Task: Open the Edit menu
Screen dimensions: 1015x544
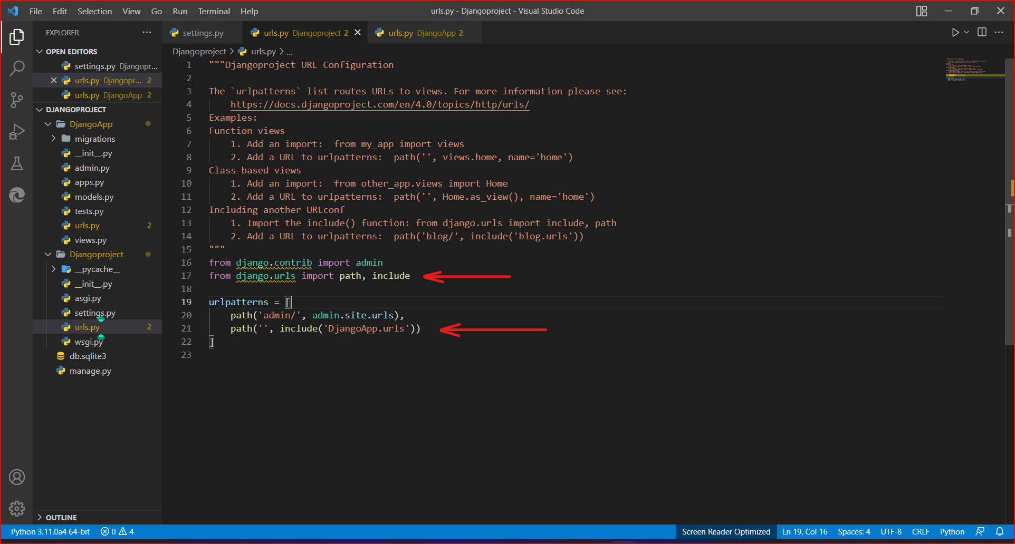Action: (60, 11)
